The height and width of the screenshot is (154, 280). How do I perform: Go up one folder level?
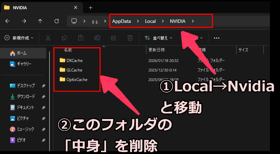40,21
